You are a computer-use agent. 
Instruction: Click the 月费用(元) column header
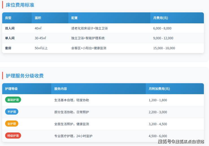pos(160,18)
